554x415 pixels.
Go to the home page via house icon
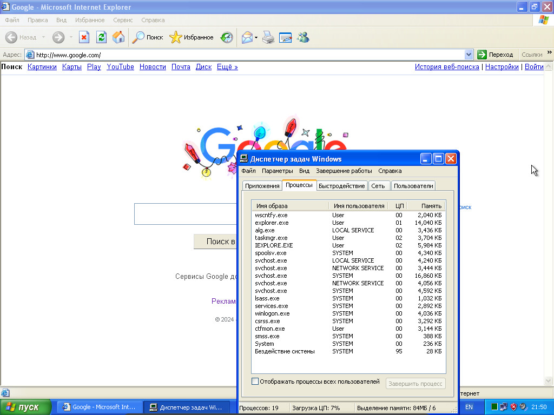(118, 37)
